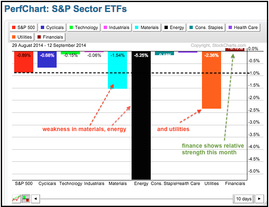Click the left scroll arrow
Image resolution: width=269 pixels, height=207 pixels.
coord(35,199)
